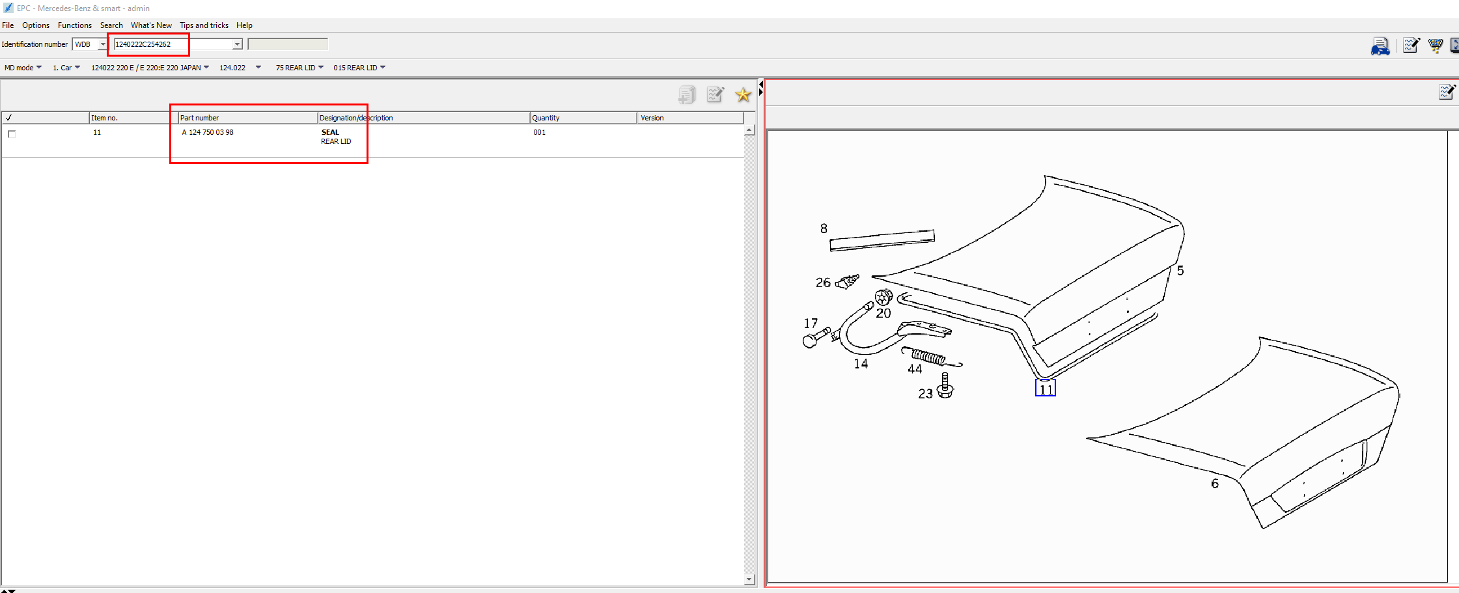The width and height of the screenshot is (1459, 593).
Task: Open the notes icon in the illustration panel
Action: tap(1447, 92)
